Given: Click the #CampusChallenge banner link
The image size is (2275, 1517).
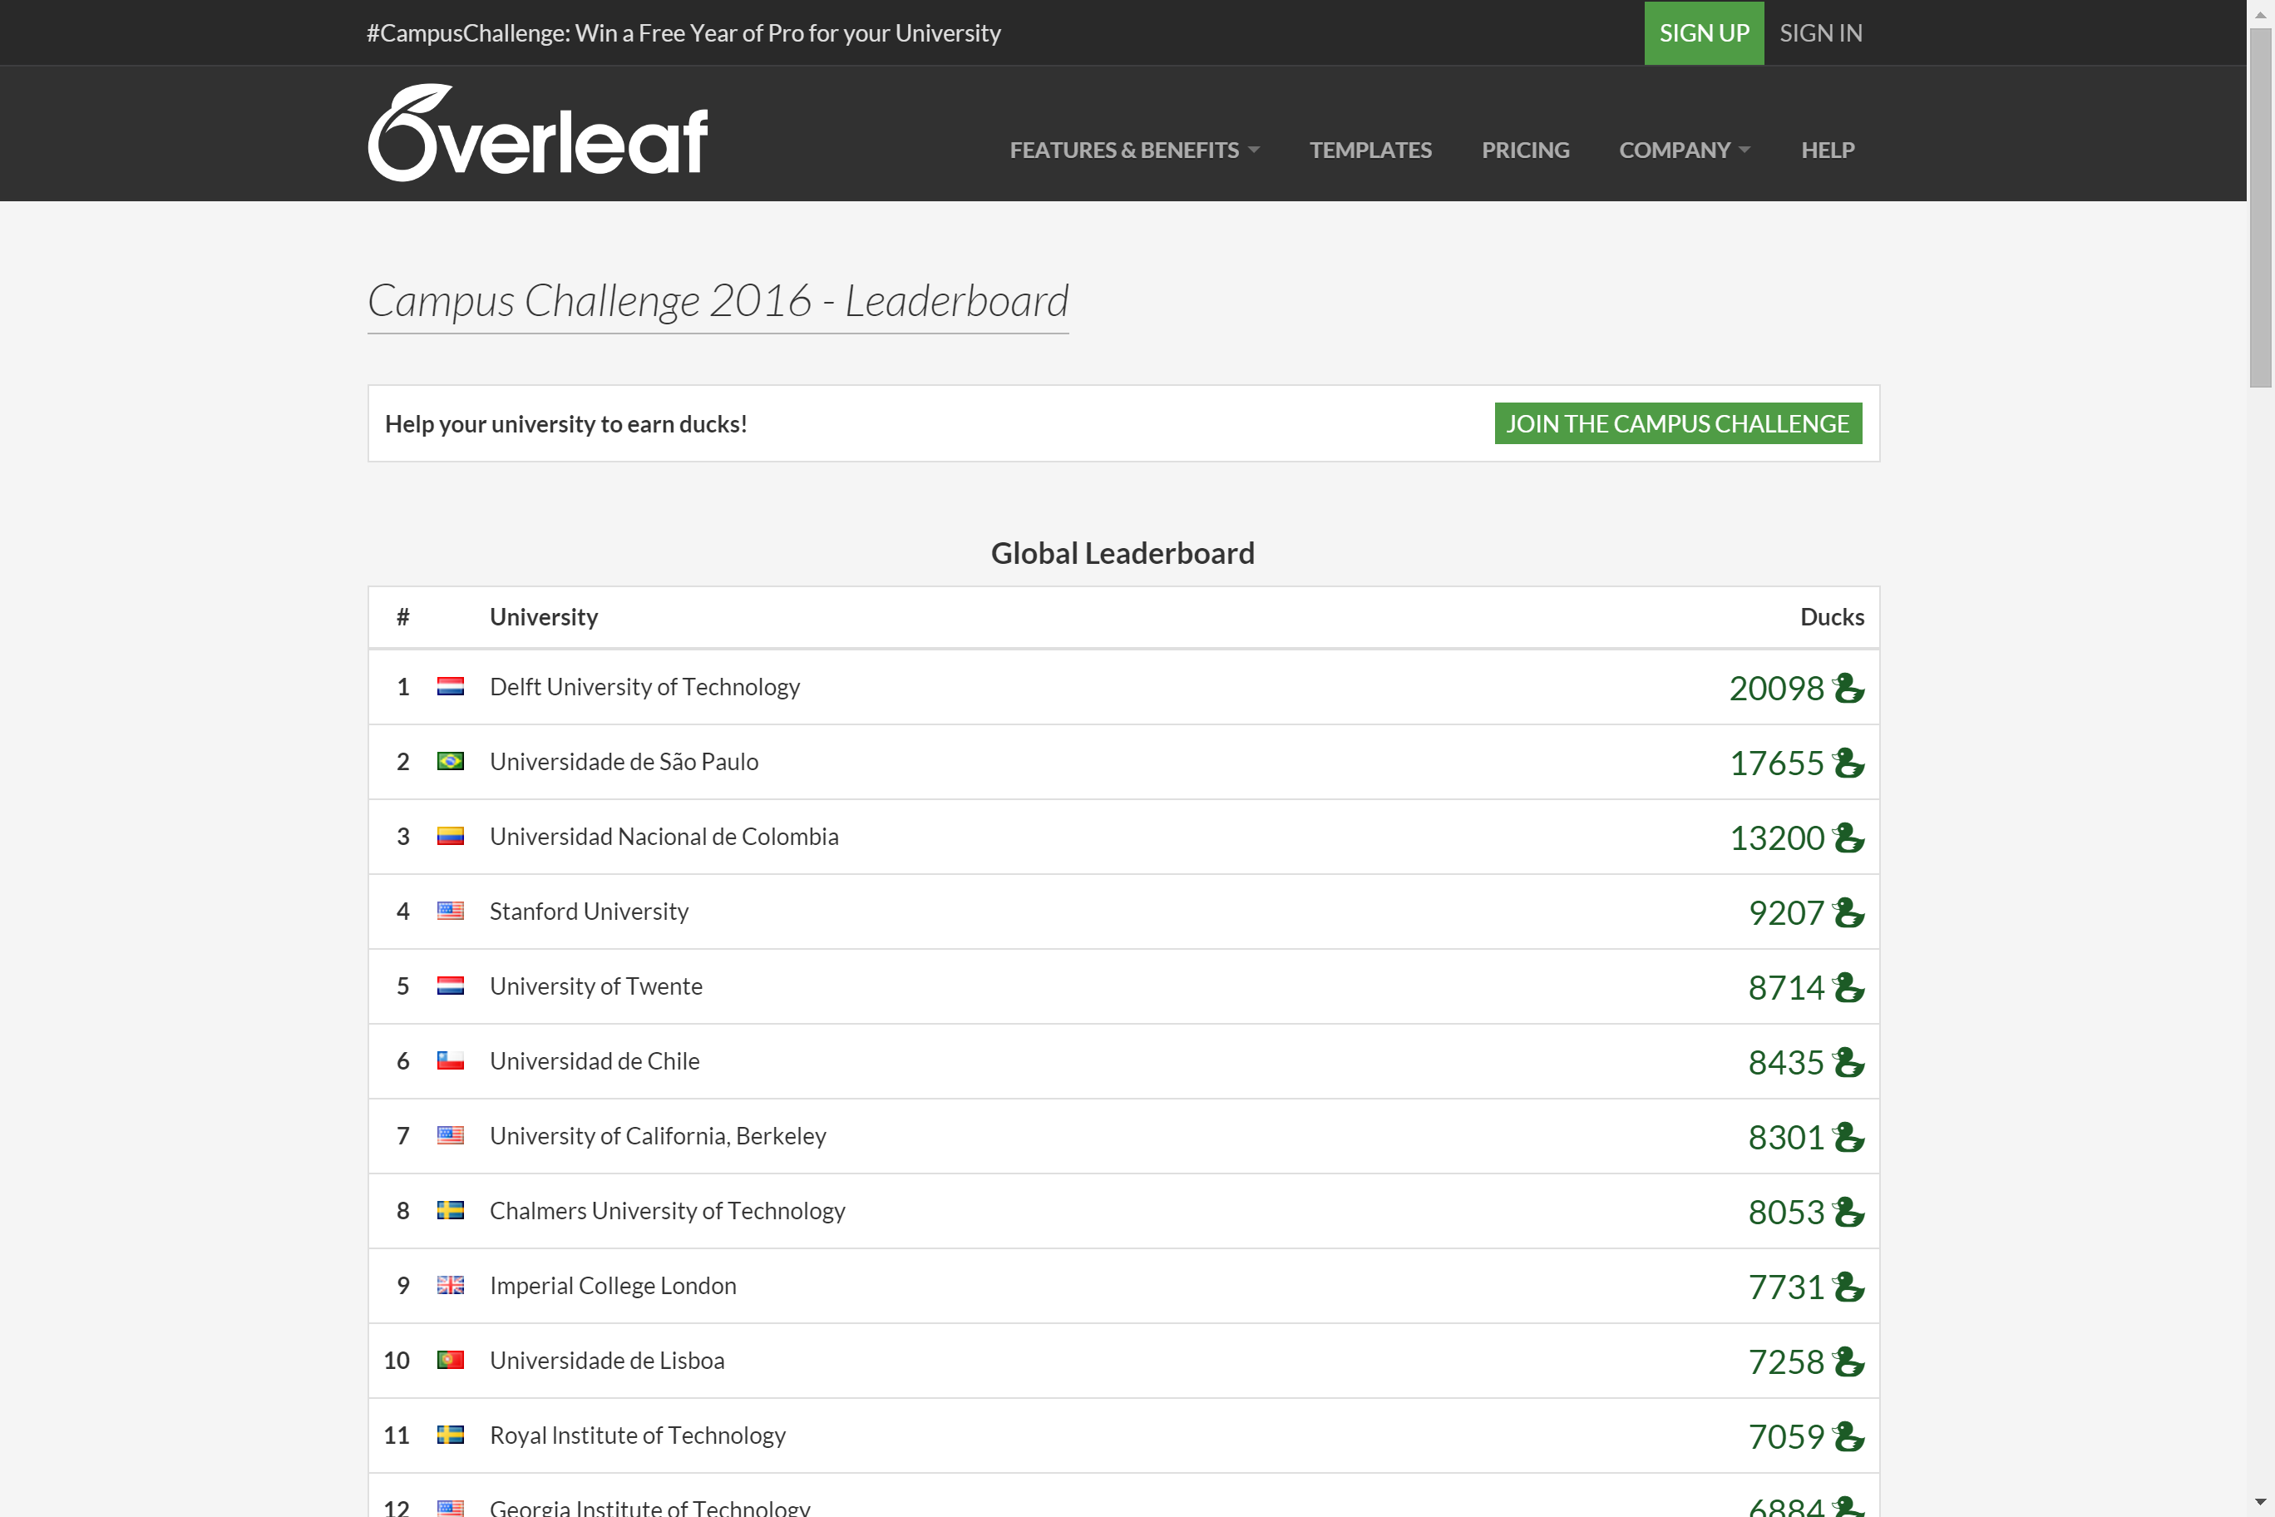Looking at the screenshot, I should pyautogui.click(x=683, y=33).
